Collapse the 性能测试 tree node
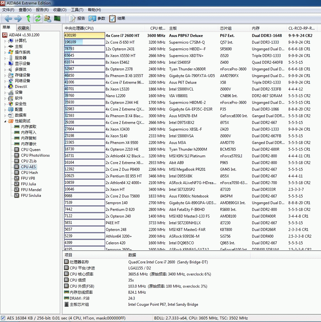 pos(5,121)
